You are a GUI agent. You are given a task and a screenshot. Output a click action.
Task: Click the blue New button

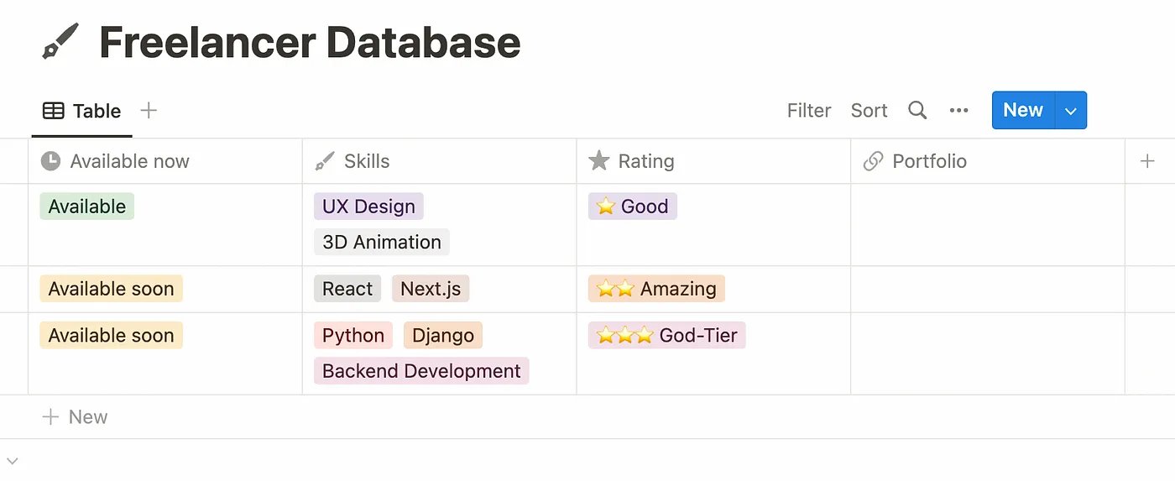[1022, 111]
